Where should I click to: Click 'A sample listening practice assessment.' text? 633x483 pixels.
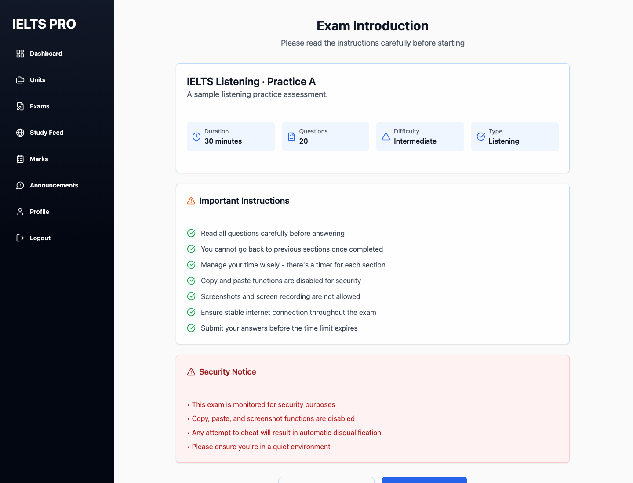257,94
